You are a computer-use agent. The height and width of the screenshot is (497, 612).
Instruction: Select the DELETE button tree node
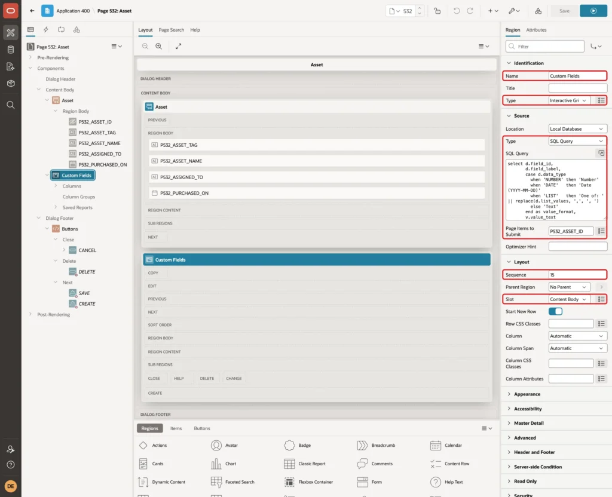87,272
